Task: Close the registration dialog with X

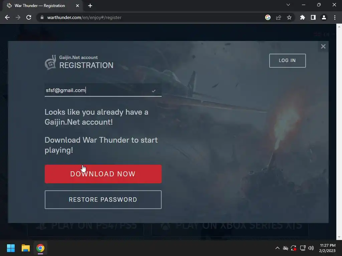Action: pos(323,46)
